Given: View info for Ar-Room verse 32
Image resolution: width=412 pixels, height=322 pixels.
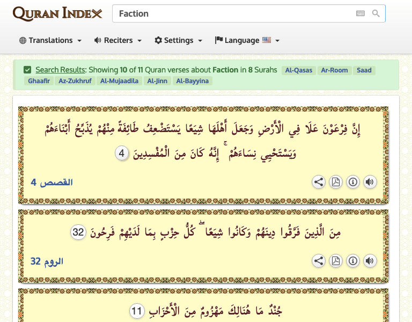Looking at the screenshot, I should (x=353, y=261).
